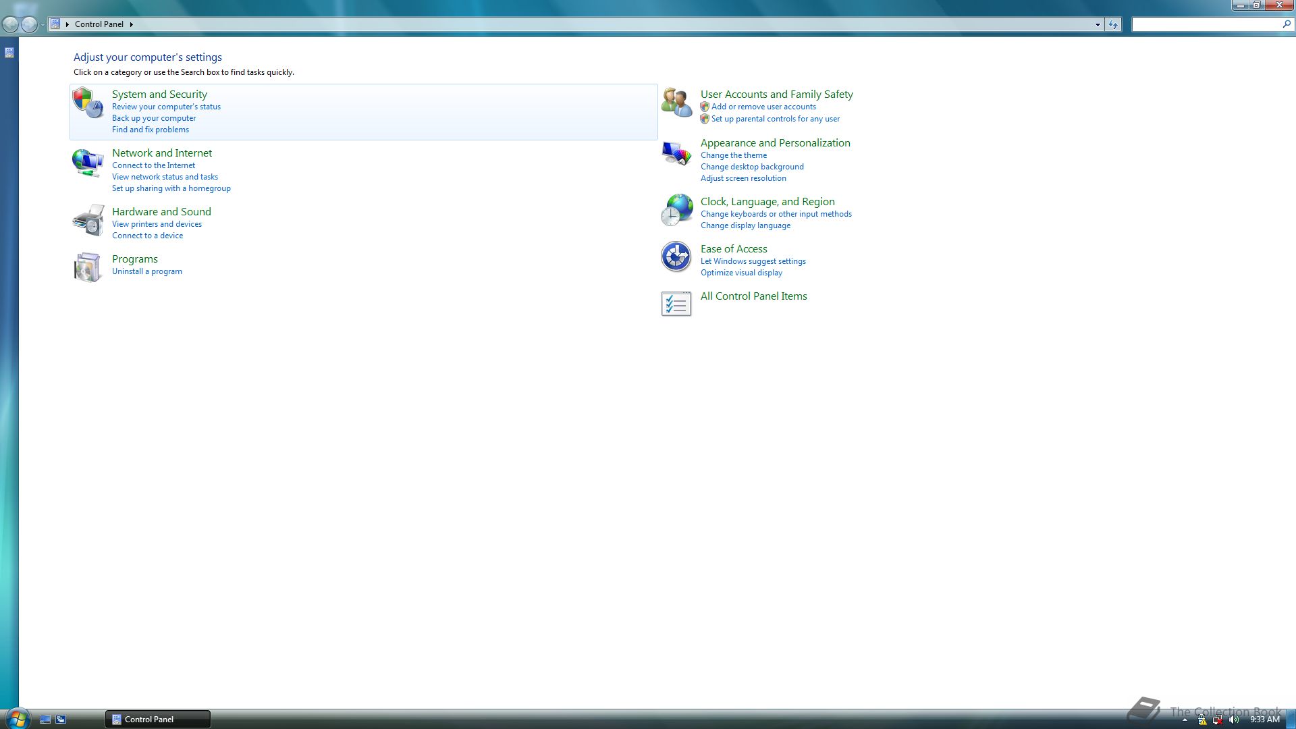Click Change display language
1296x729 pixels.
point(745,225)
